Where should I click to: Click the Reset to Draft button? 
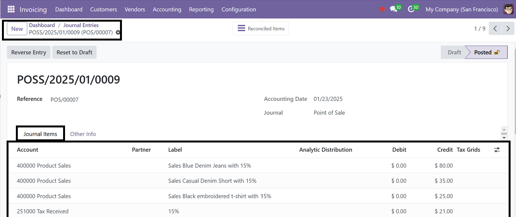point(74,53)
